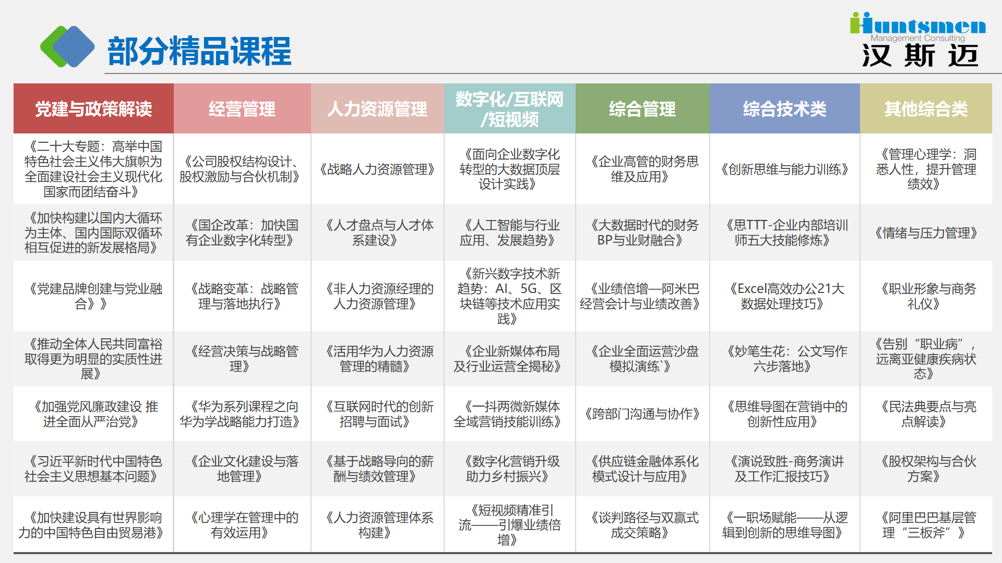Click the 非人力资源经理的人力资源管理 cell
The width and height of the screenshot is (1002, 563).
(377, 296)
